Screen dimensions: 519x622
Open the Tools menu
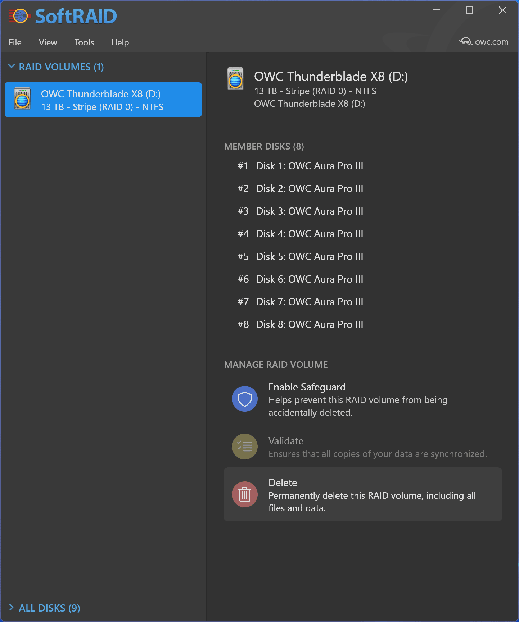click(84, 42)
